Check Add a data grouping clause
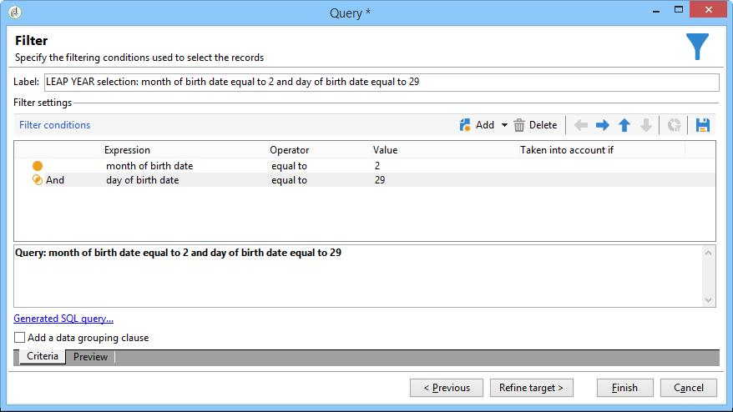The image size is (733, 412). point(19,338)
